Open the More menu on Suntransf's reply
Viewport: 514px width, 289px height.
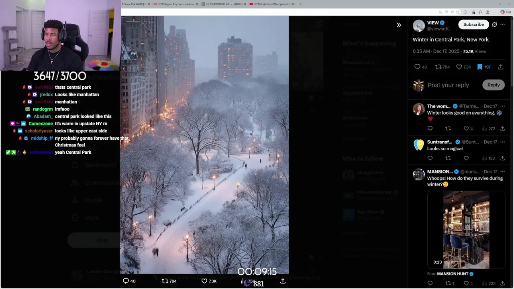point(502,142)
